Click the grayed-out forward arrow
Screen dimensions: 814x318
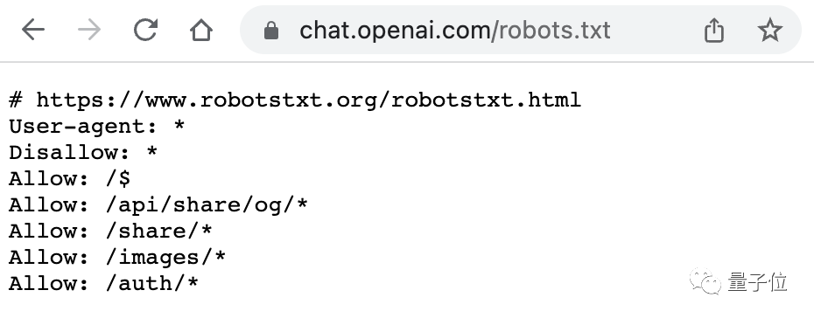pyautogui.click(x=89, y=30)
